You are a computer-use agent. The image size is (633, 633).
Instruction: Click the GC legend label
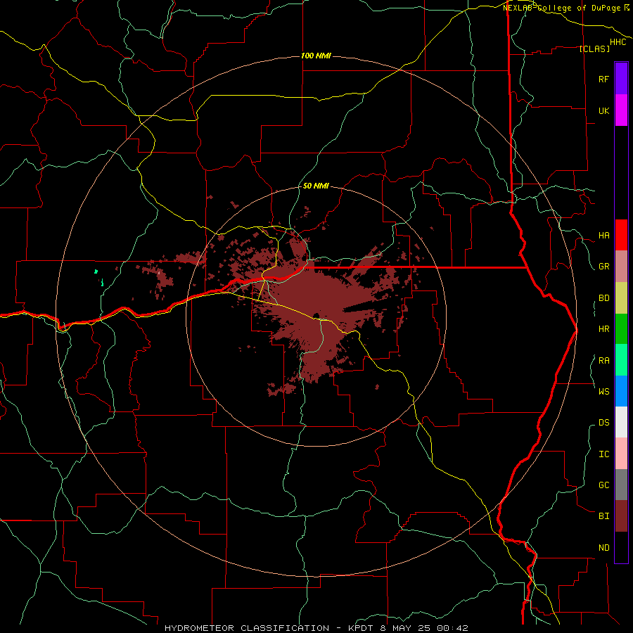point(604,485)
